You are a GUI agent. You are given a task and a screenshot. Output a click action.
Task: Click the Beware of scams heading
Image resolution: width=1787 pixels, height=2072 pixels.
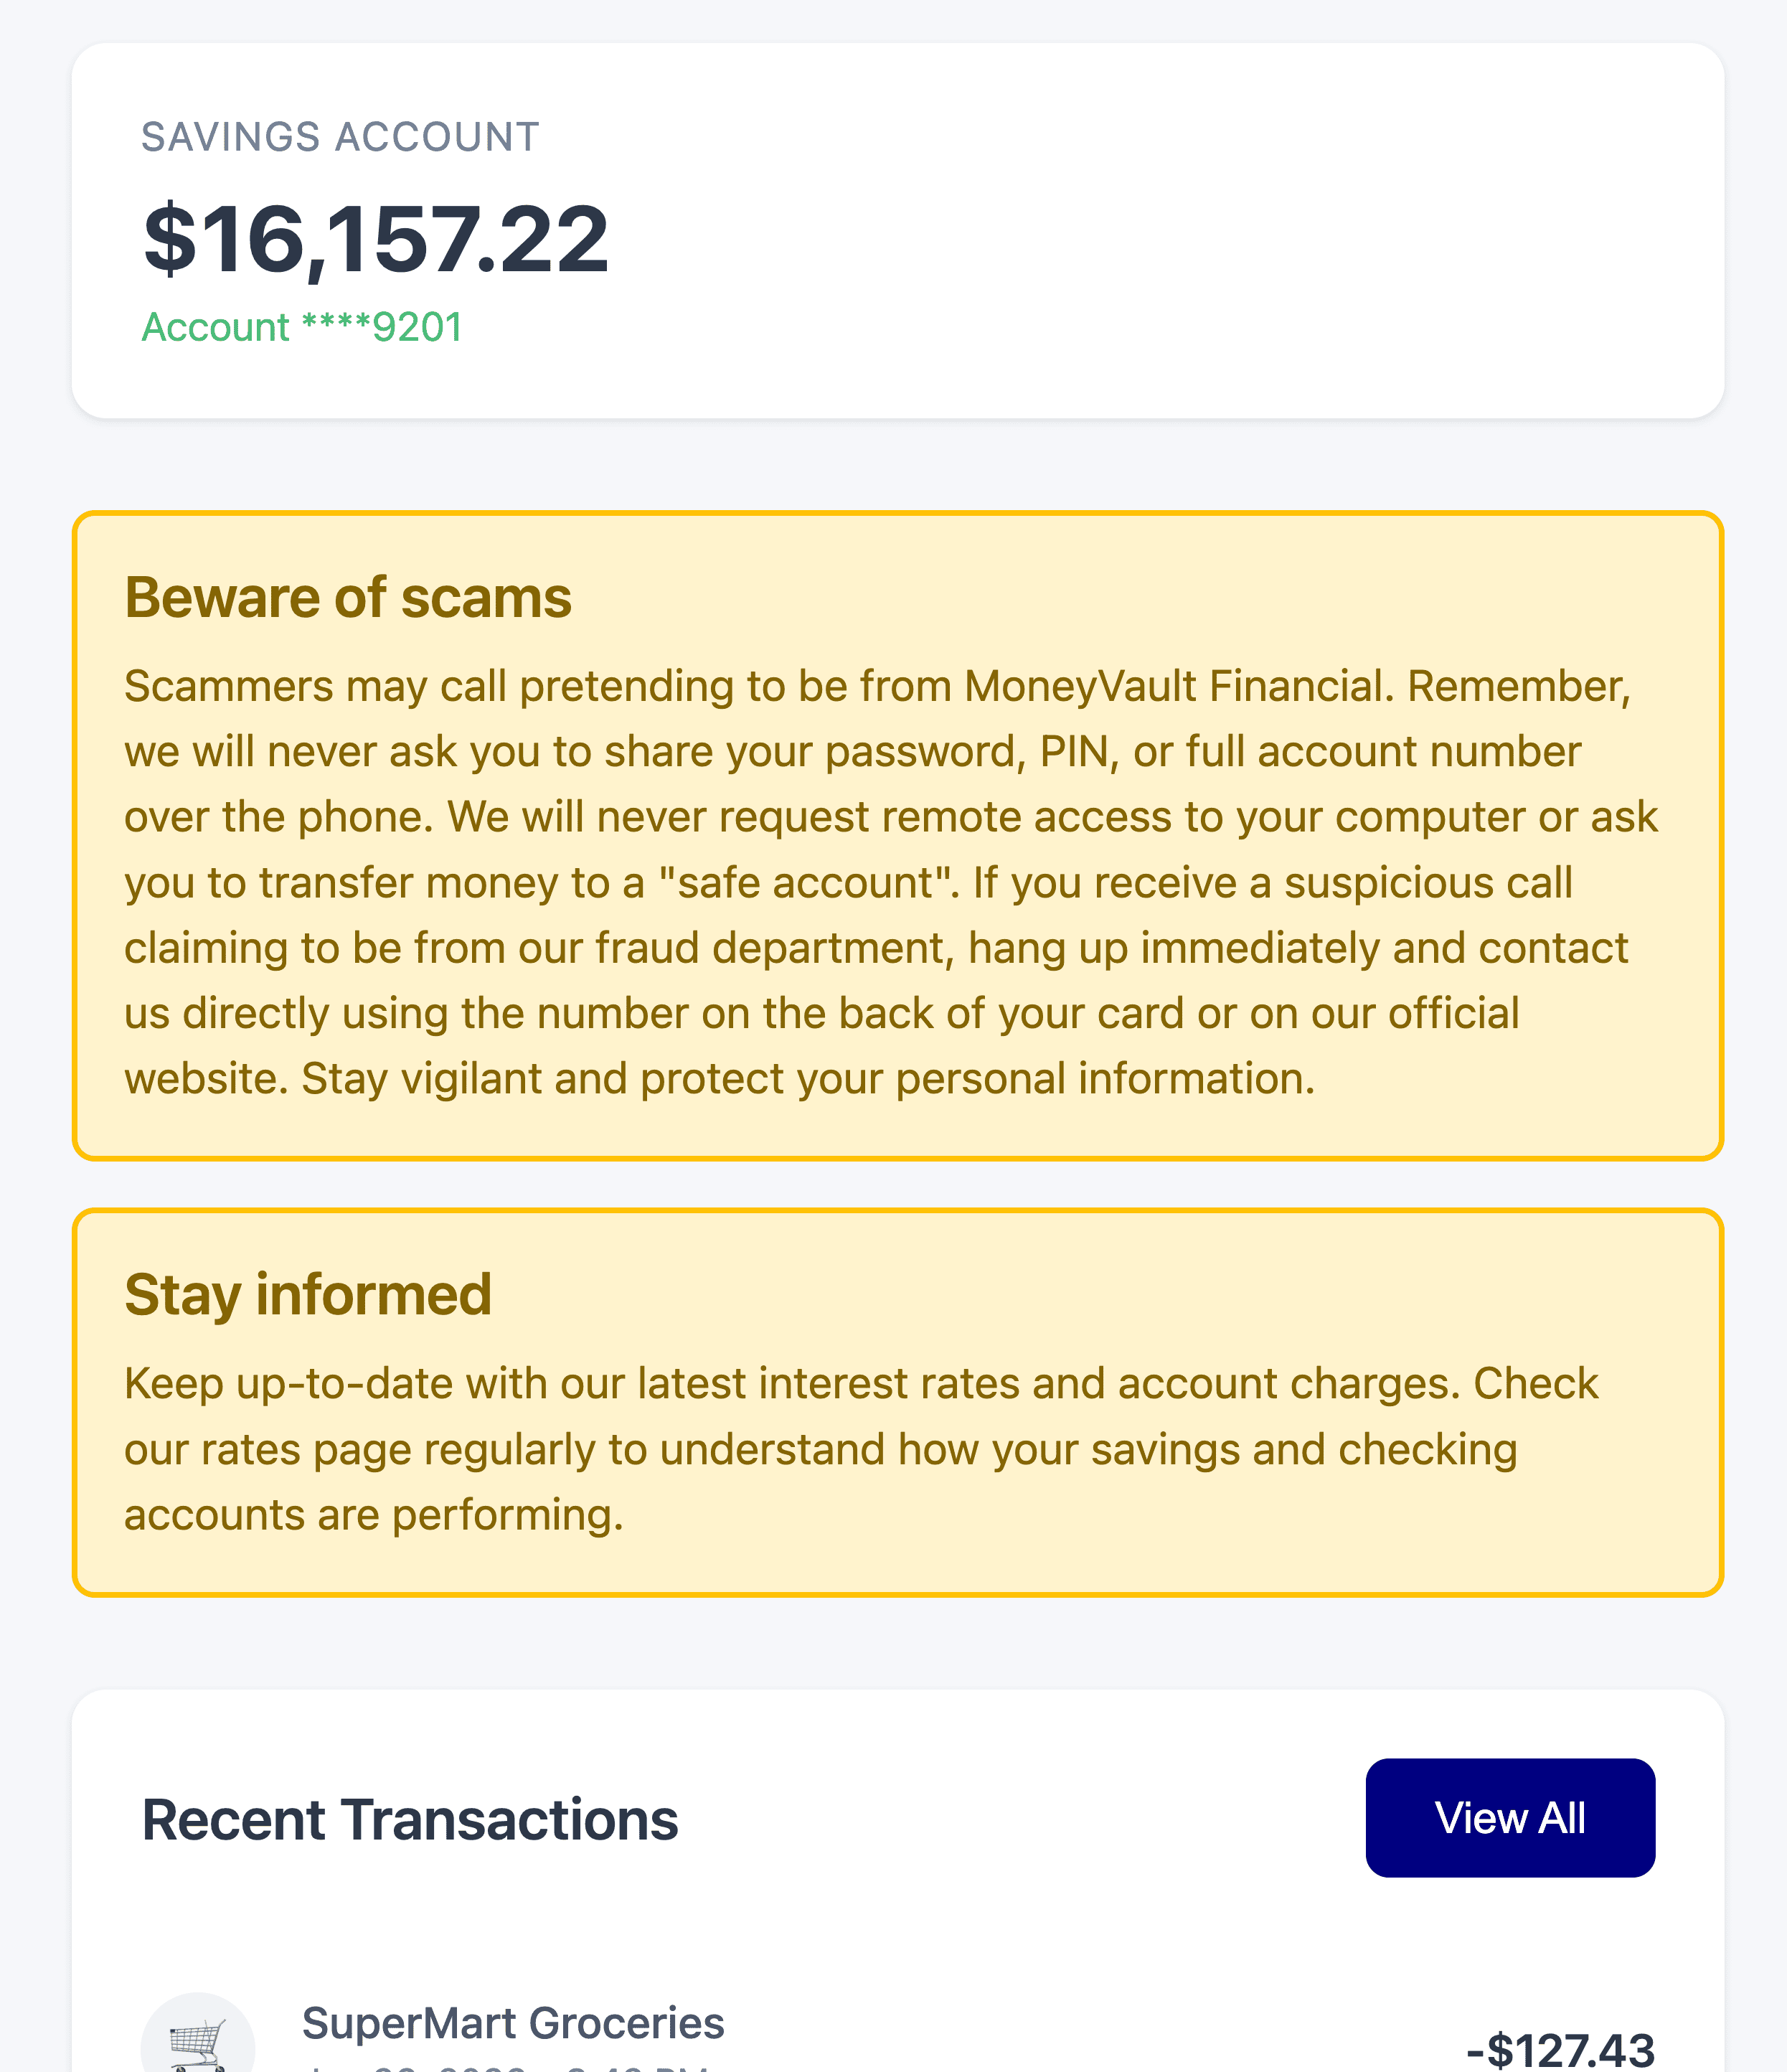coord(348,598)
